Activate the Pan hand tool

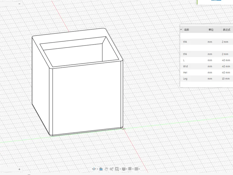click(x=106, y=169)
